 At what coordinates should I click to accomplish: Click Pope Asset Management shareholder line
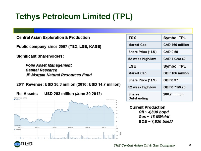[x=48, y=65]
